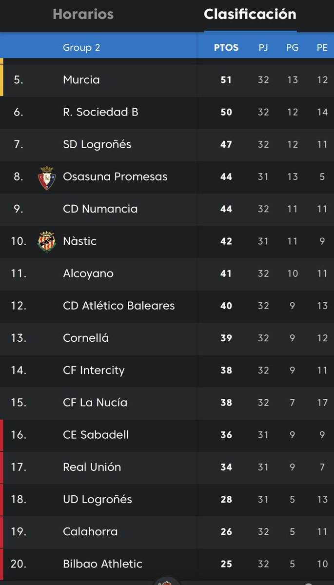Viewport: 334px width, 585px height.
Task: Select CD Atlético Baleares row
Action: [167, 306]
